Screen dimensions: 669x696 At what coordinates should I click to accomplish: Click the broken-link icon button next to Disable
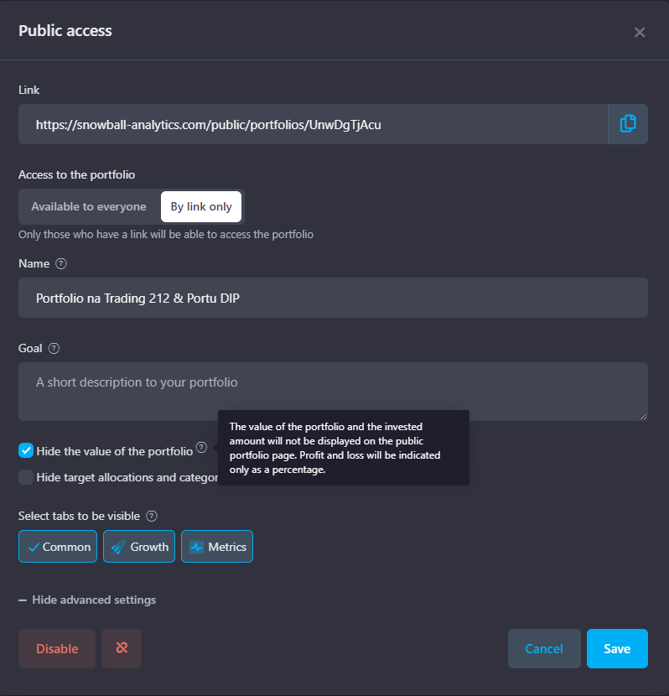pyautogui.click(x=122, y=648)
